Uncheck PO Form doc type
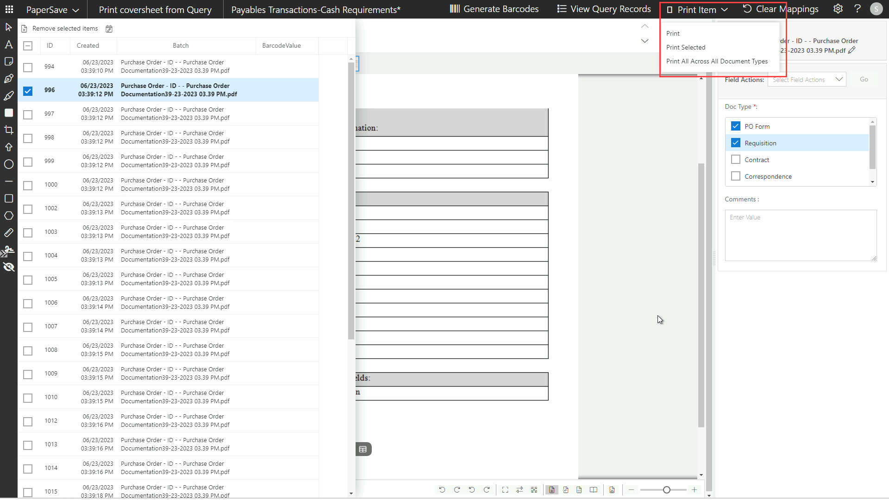889x500 pixels. 735,126
